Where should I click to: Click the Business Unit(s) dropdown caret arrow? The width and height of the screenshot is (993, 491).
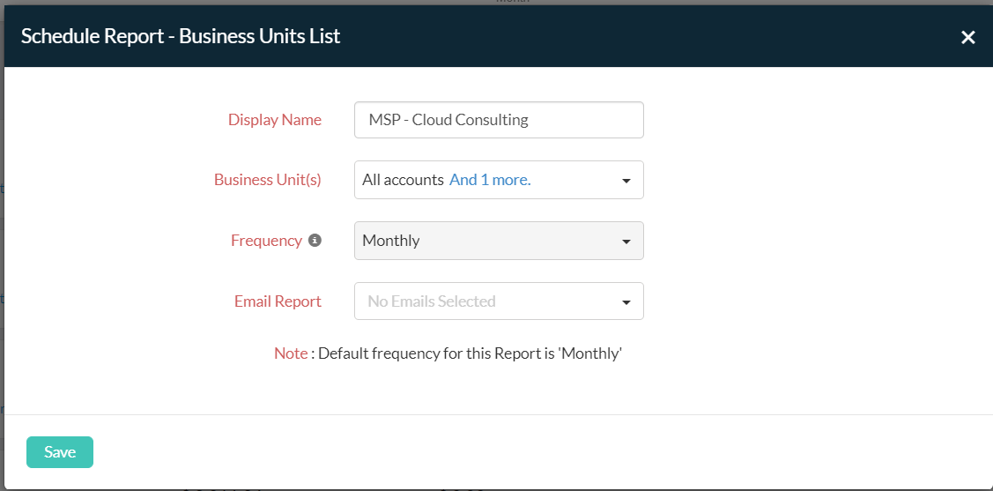(626, 181)
